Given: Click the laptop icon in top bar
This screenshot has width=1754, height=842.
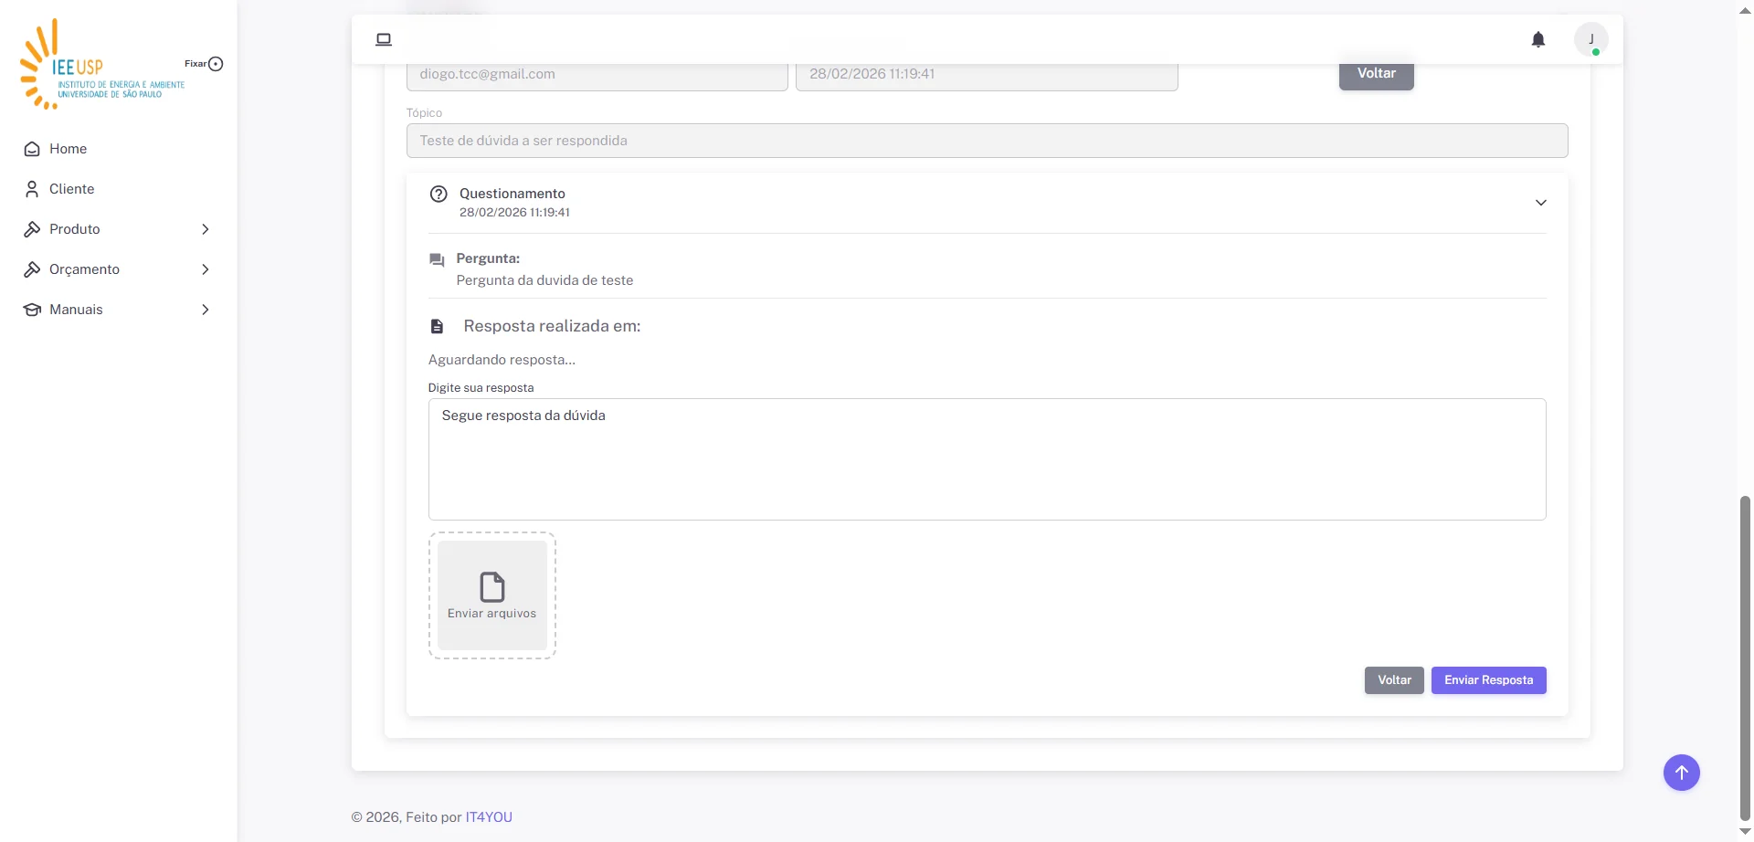Looking at the screenshot, I should click(x=384, y=39).
